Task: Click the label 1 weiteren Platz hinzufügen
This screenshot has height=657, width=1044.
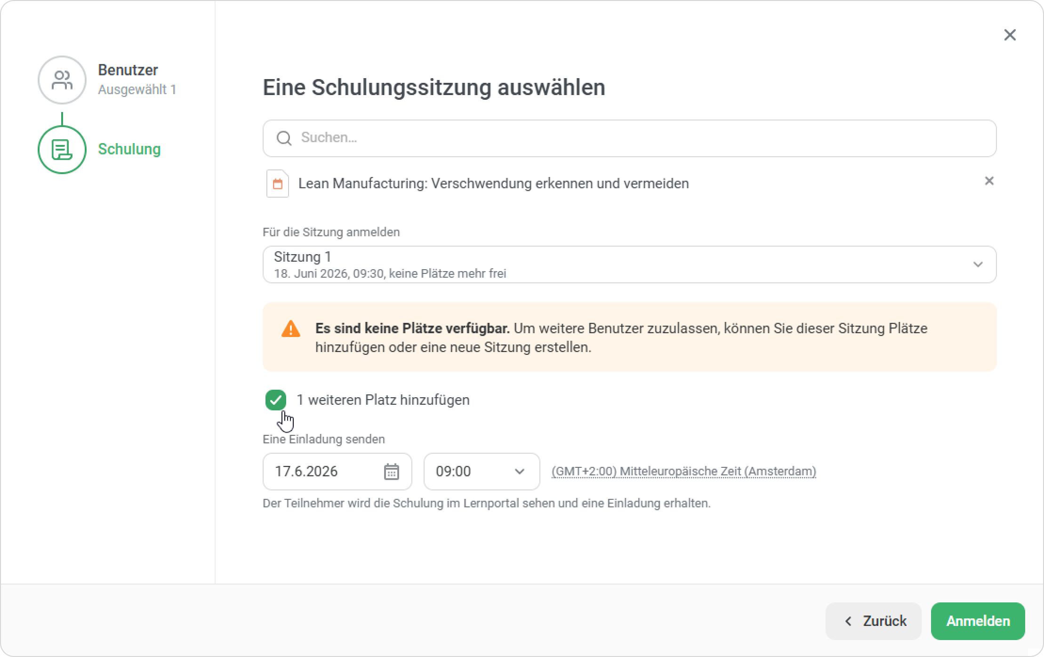Action: pyautogui.click(x=383, y=400)
